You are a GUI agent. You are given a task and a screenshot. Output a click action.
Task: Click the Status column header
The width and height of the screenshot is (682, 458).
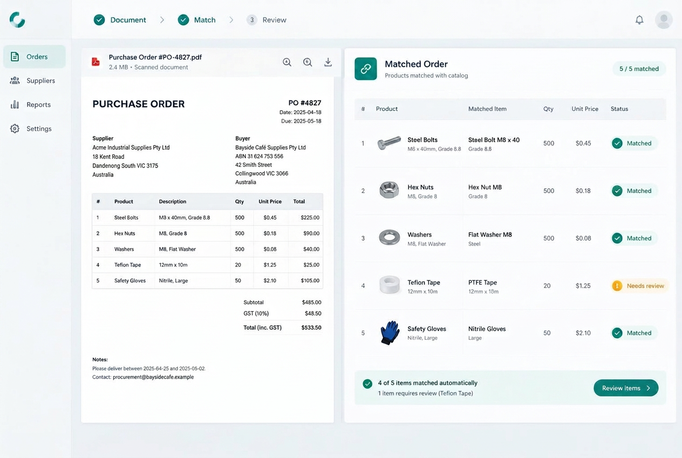point(619,109)
